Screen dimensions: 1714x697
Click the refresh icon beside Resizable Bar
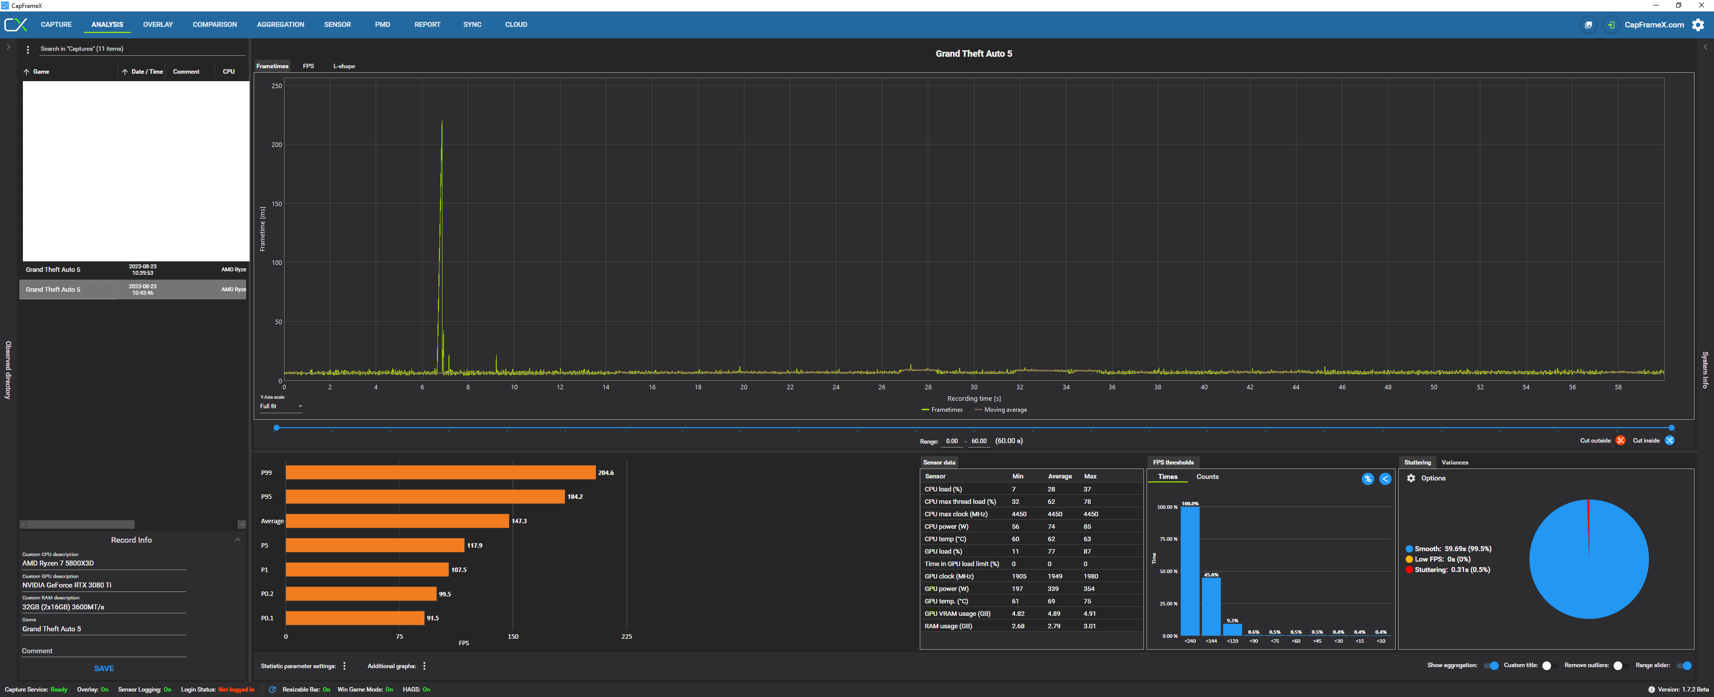click(272, 690)
